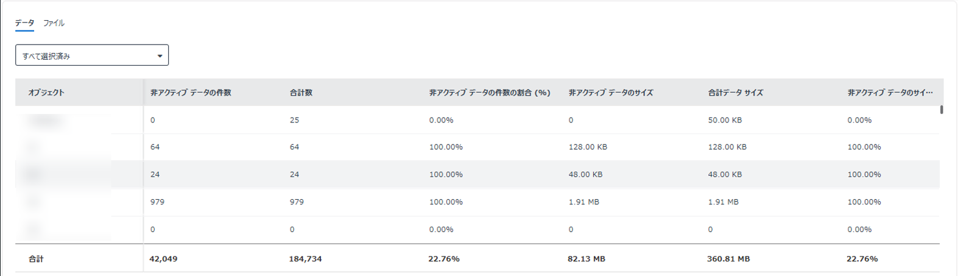The image size is (958, 276).
Task: Sort by the 非アクティブ データの件数 column header
Action: point(191,93)
